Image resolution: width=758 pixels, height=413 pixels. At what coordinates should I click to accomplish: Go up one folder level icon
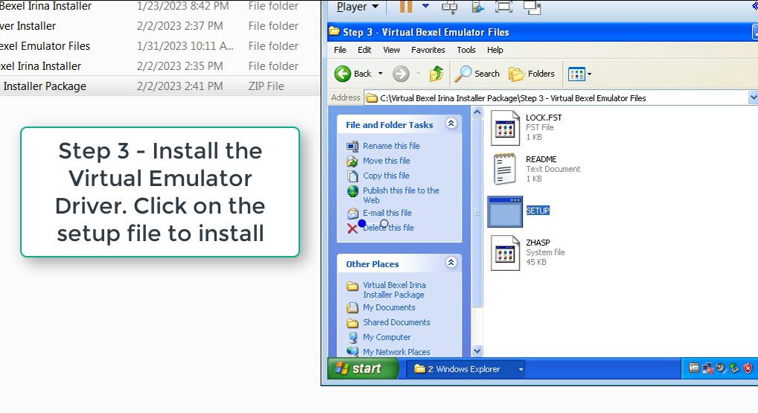pyautogui.click(x=436, y=74)
